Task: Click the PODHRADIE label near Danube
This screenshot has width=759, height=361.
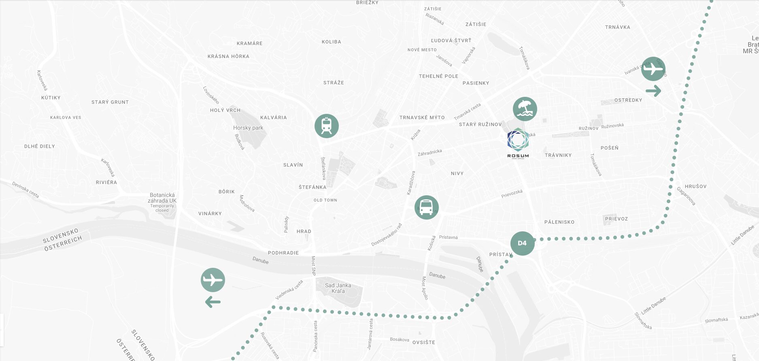Action: pyautogui.click(x=283, y=253)
